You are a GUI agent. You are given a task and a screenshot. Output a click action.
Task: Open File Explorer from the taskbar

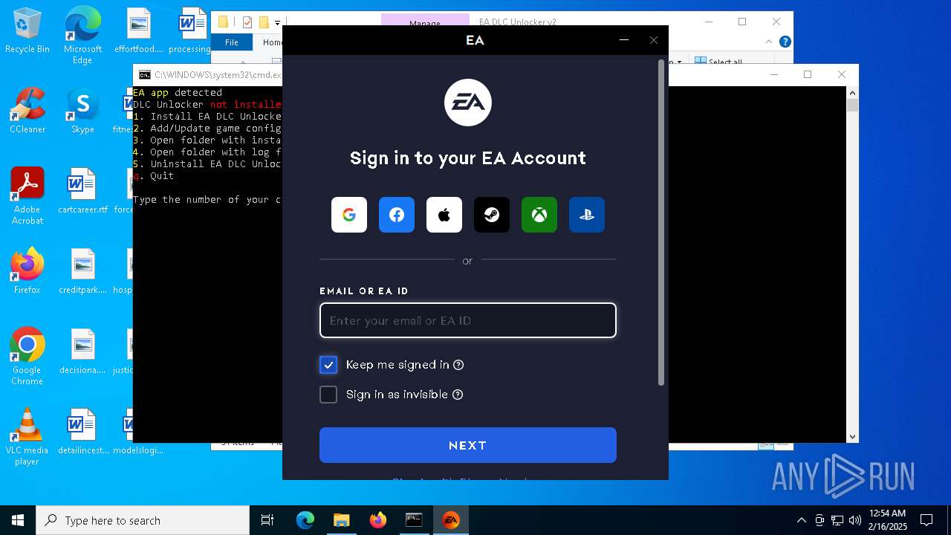(x=341, y=520)
